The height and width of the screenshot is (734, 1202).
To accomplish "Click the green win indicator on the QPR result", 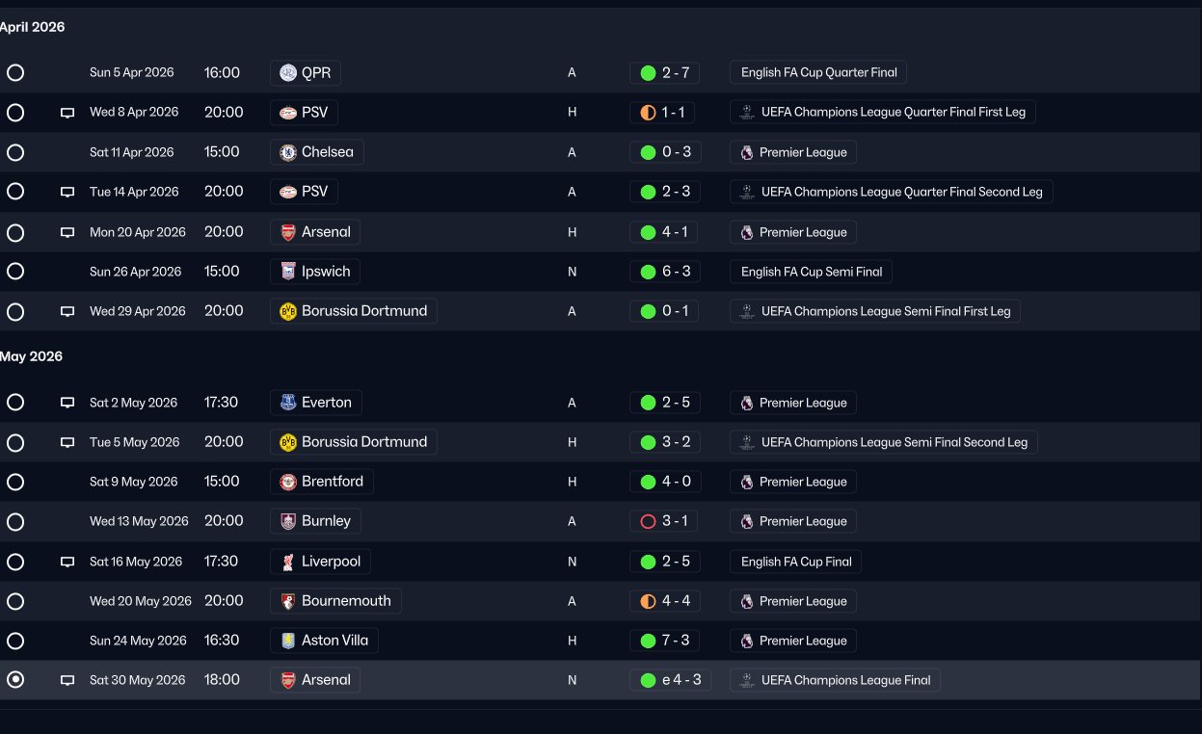I will tap(648, 73).
